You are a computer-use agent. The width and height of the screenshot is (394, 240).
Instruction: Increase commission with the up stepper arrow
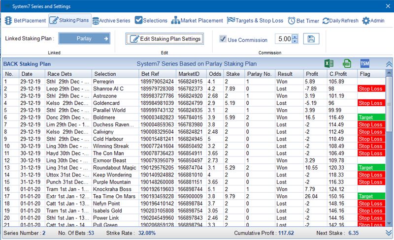coord(295,37)
